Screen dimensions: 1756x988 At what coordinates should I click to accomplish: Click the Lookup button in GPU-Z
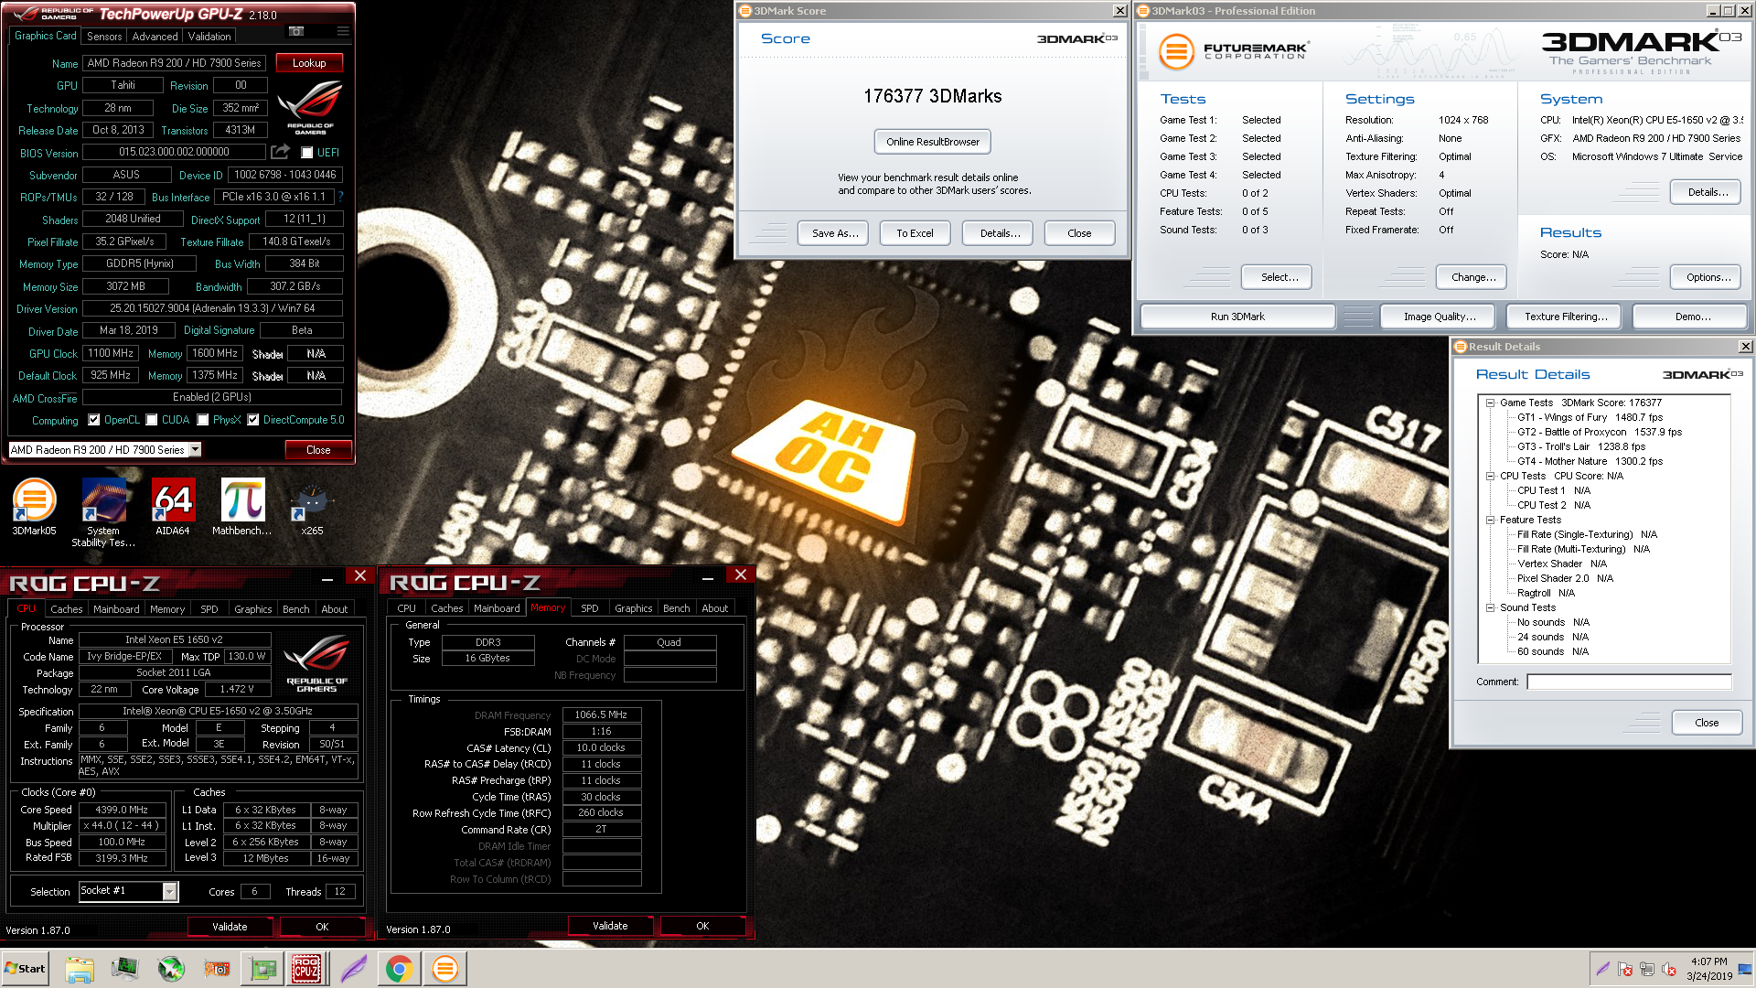309,63
